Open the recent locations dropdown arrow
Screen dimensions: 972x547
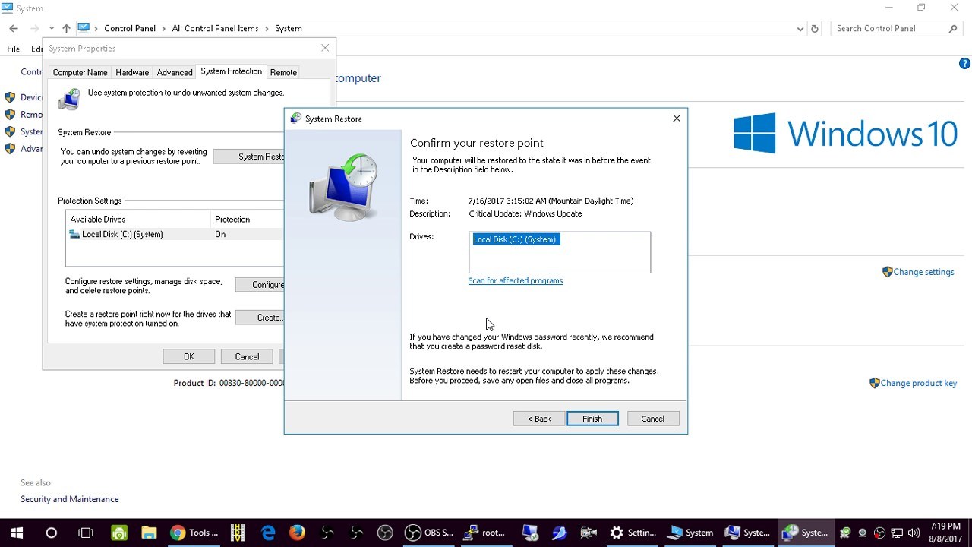click(x=51, y=29)
